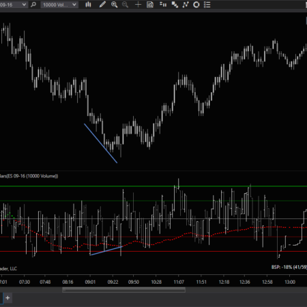The image size is (307, 307).
Task: Open the data series icon
Action: pyautogui.click(x=175, y=5)
